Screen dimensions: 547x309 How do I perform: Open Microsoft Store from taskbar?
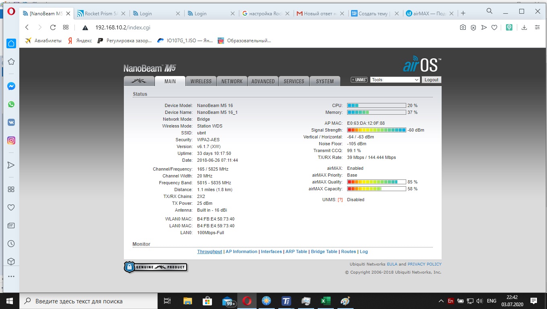pos(207,301)
